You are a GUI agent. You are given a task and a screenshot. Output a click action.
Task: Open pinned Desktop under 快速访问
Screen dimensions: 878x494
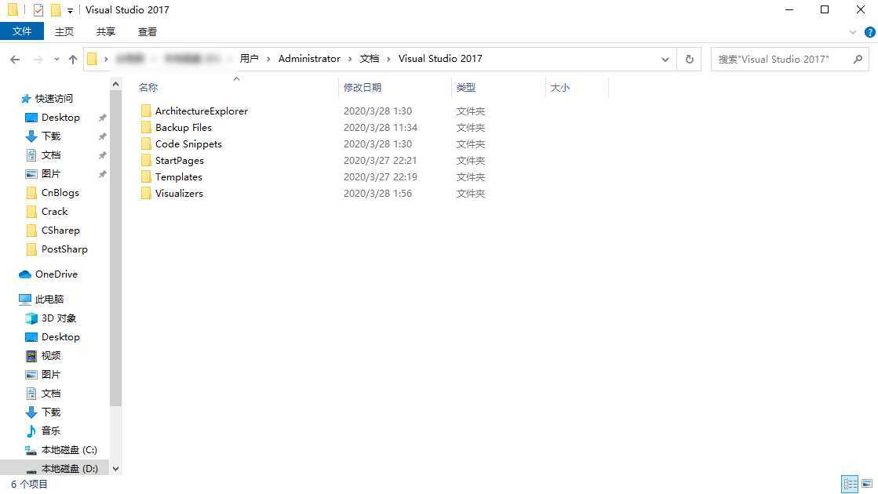tap(60, 118)
